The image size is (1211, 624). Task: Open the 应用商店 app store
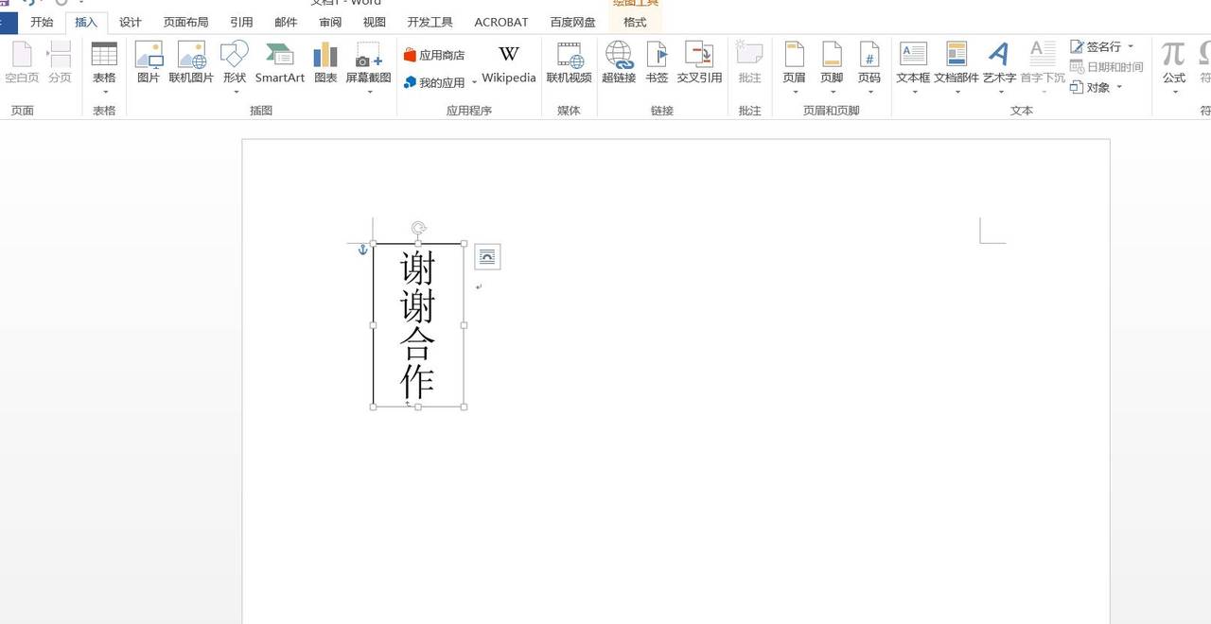(433, 54)
